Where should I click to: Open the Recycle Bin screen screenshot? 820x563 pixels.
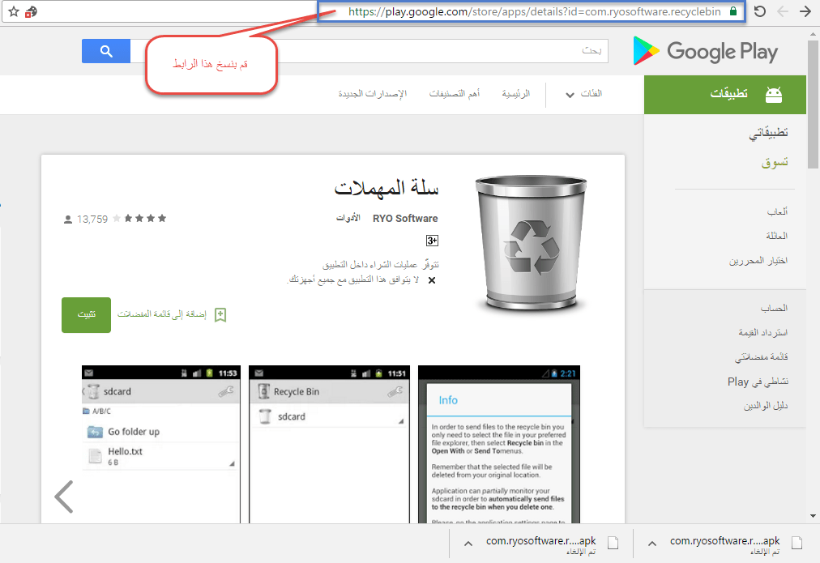click(330, 445)
